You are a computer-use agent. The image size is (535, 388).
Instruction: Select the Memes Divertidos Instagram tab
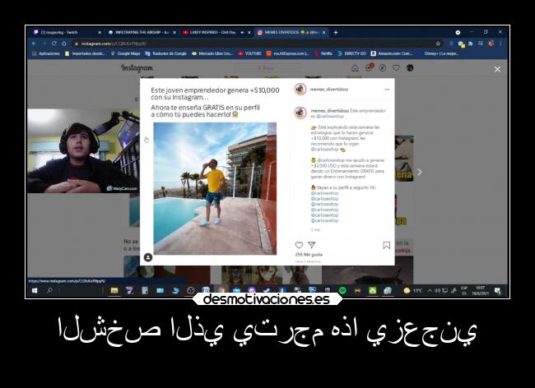coord(291,32)
